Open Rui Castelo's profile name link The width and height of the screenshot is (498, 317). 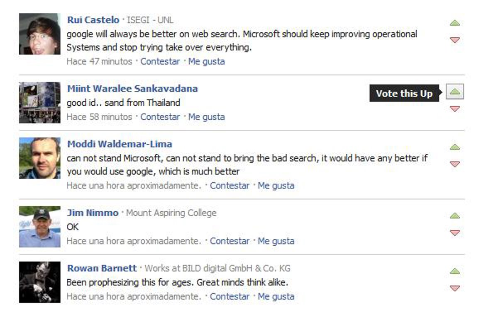pos(93,20)
